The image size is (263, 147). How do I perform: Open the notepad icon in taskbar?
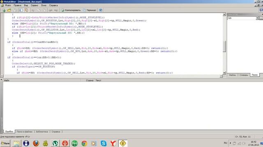click(16, 143)
